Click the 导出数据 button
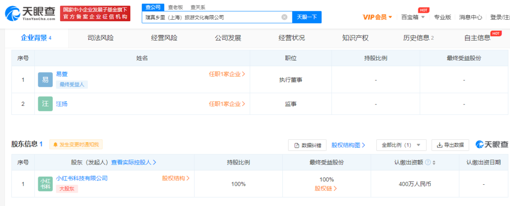Image resolution: width=510 pixels, height=206 pixels. (x=450, y=145)
